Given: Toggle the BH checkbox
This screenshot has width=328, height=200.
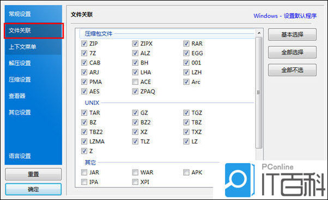Looking at the screenshot, I should click(x=135, y=63).
